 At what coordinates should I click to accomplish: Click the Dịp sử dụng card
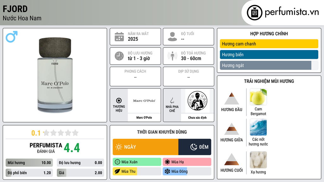pyautogui.click(x=189, y=76)
